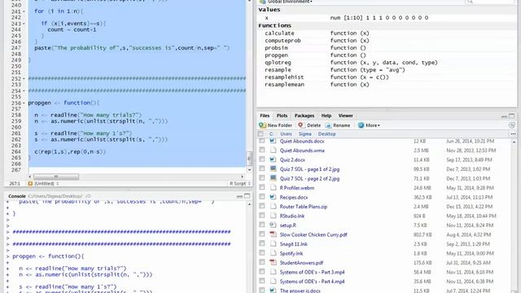Click the file icon for Snagit 11.lnk
The image size is (521, 293).
coord(273,243)
